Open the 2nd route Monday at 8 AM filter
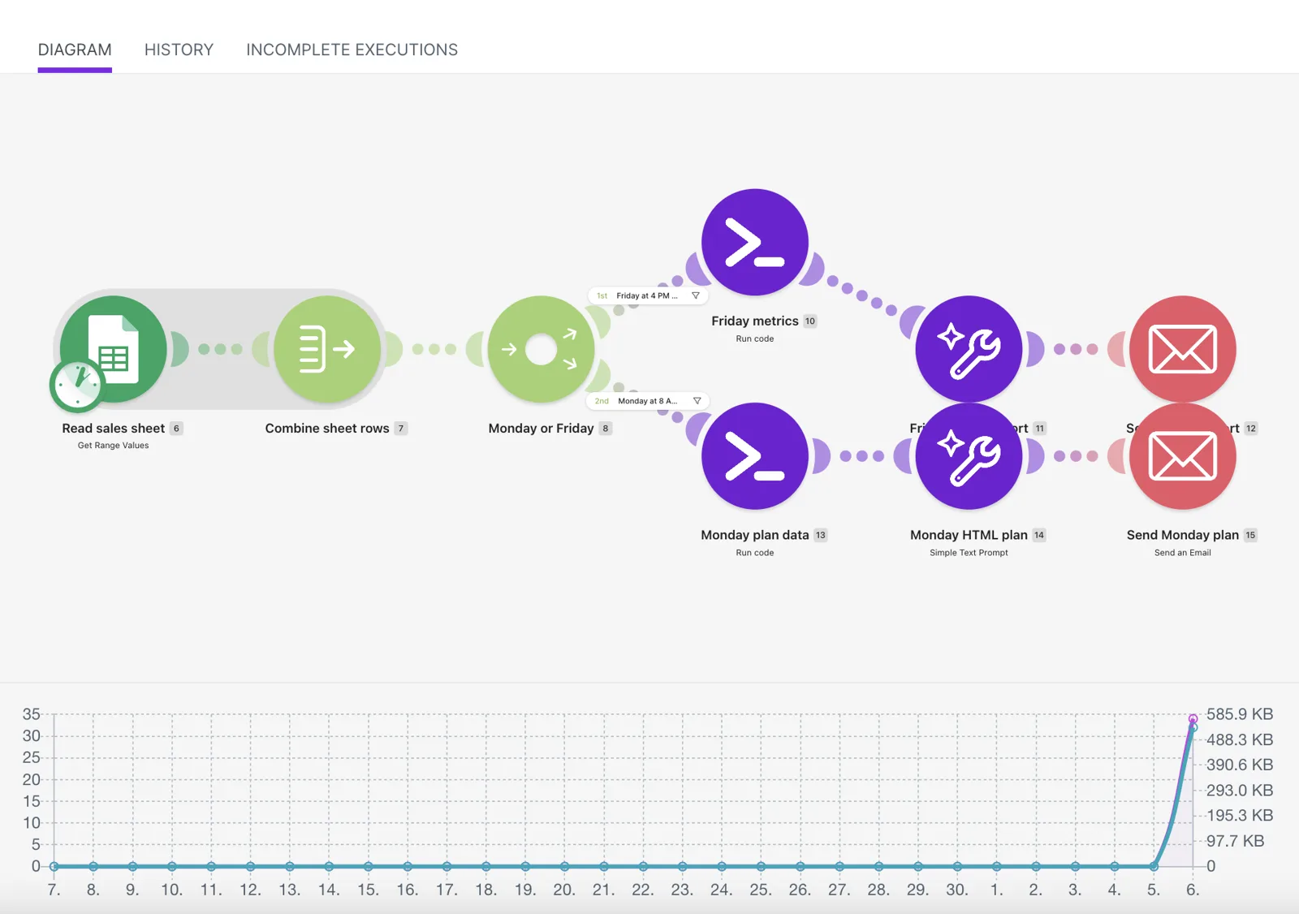This screenshot has height=914, width=1299. click(x=648, y=401)
